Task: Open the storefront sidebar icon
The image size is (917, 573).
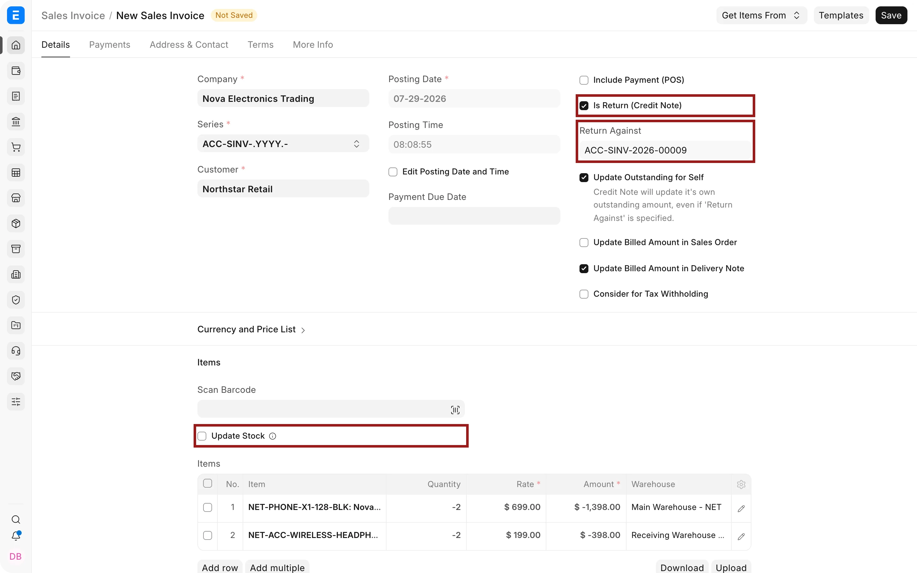Action: [x=16, y=198]
